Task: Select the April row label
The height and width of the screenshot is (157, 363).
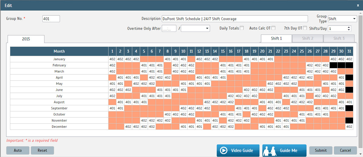Action: [x=59, y=77]
